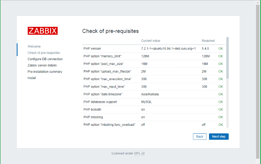Click the scroll up arrow of page scrollbar
This screenshot has width=261, height=164.
(258, 2)
